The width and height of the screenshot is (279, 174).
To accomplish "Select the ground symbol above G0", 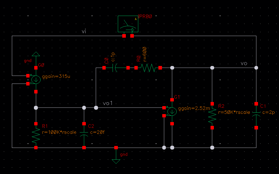I will tap(35, 54).
